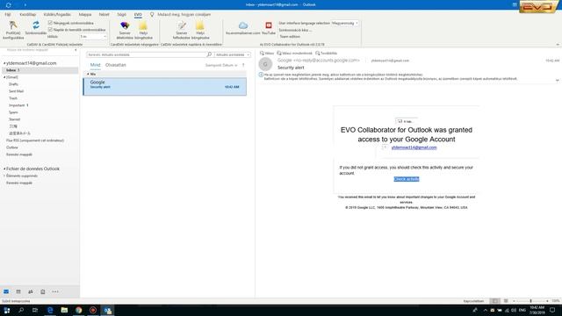Toggle Névjegyek szinkronizálása checkbox
The image size is (562, 316).
50,23
